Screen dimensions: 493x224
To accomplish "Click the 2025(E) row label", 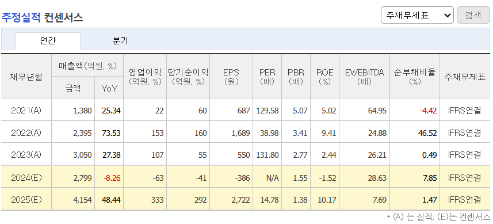I will [26, 200].
